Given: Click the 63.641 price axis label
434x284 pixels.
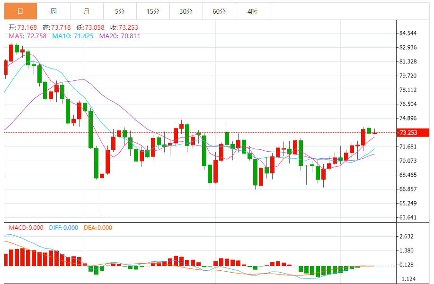Looking at the screenshot, I should click(x=408, y=217).
